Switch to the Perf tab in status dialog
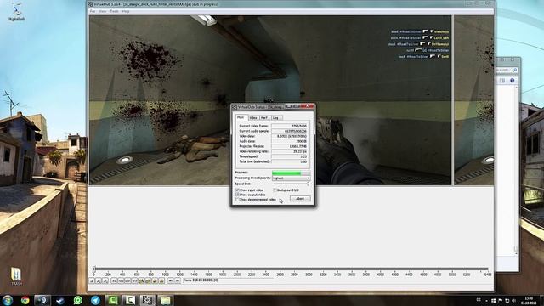 tap(264, 118)
